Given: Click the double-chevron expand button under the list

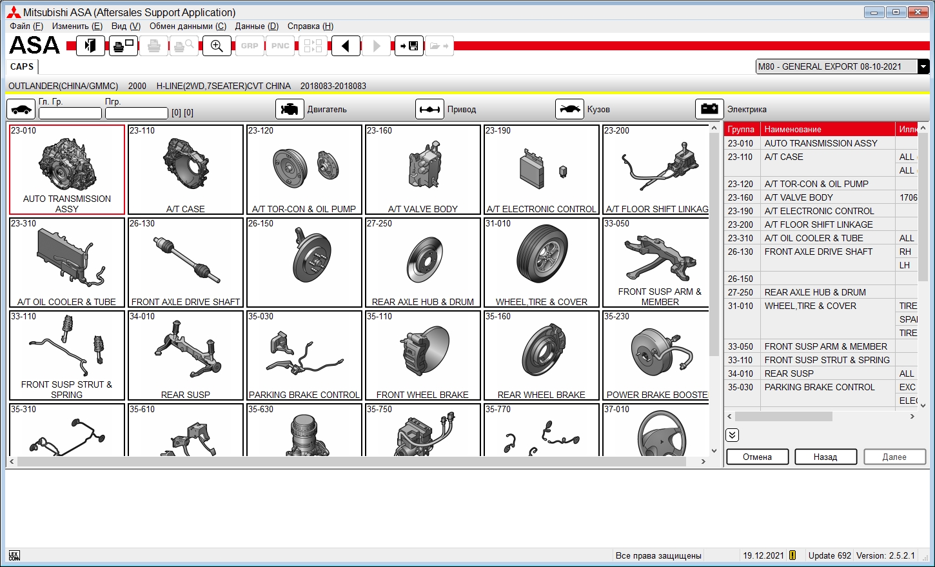Looking at the screenshot, I should 732,435.
